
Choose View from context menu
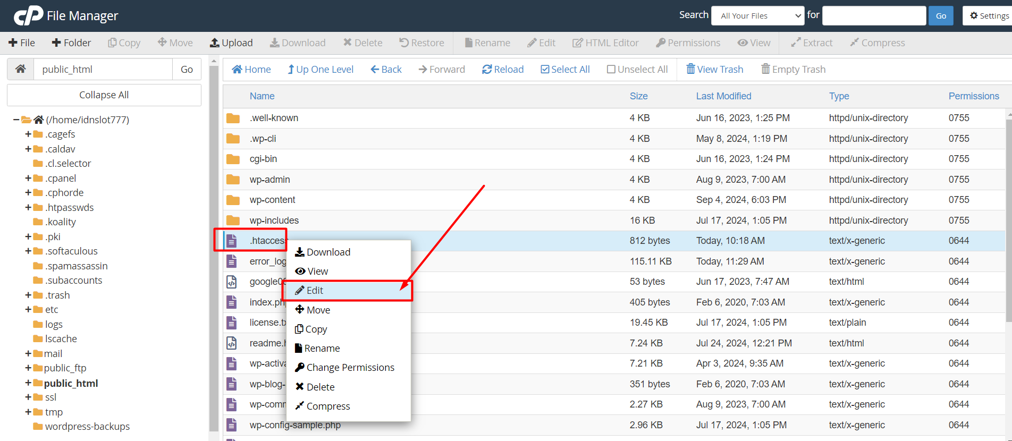pos(349,271)
